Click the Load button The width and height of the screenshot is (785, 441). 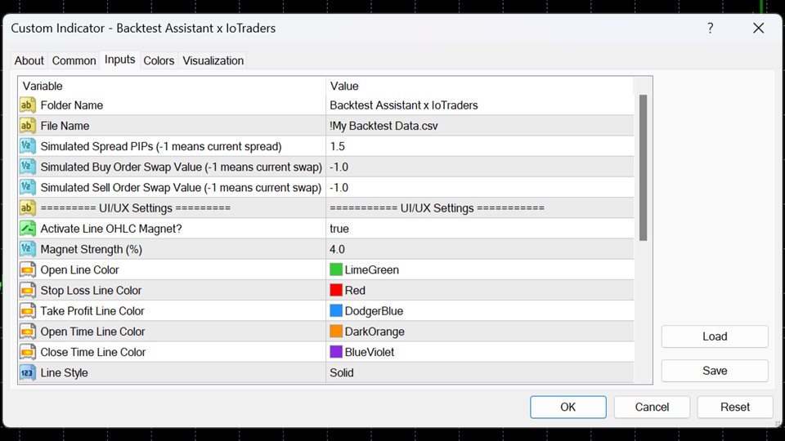(x=714, y=336)
